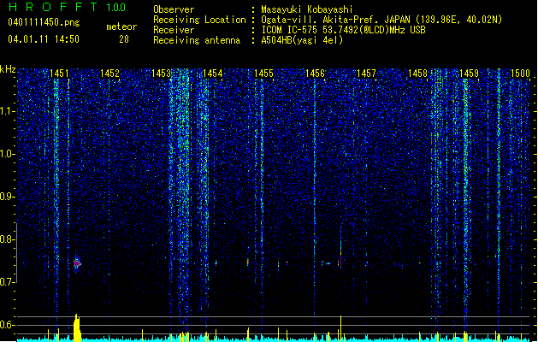Click the 1453 time marker
538x342 pixels.
point(162,74)
